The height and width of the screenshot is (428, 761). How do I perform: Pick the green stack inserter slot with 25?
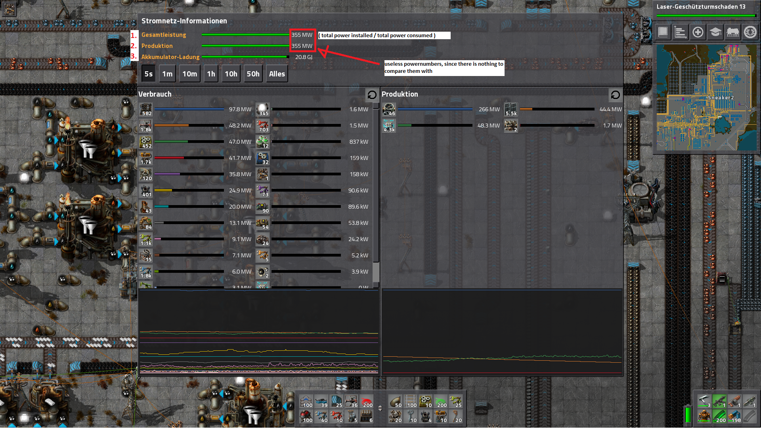[x=455, y=401]
